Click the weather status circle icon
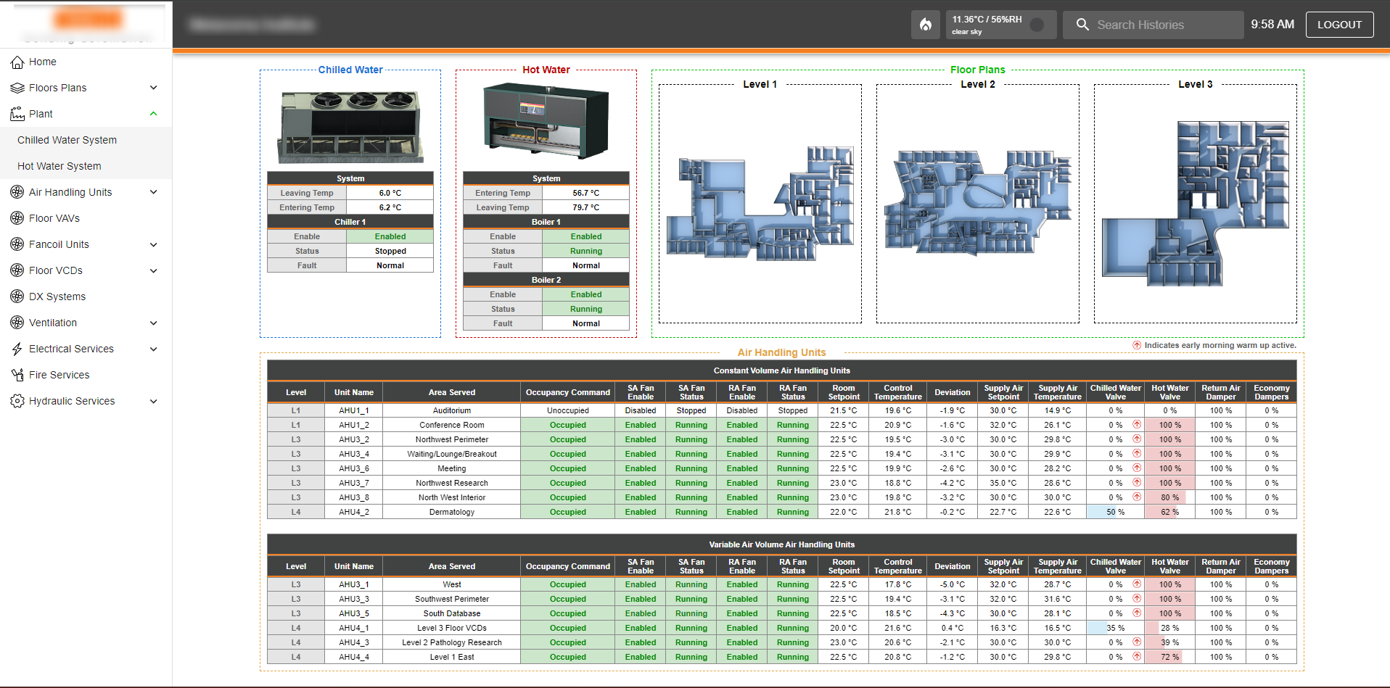Image resolution: width=1390 pixels, height=688 pixels. pyautogui.click(x=1037, y=25)
